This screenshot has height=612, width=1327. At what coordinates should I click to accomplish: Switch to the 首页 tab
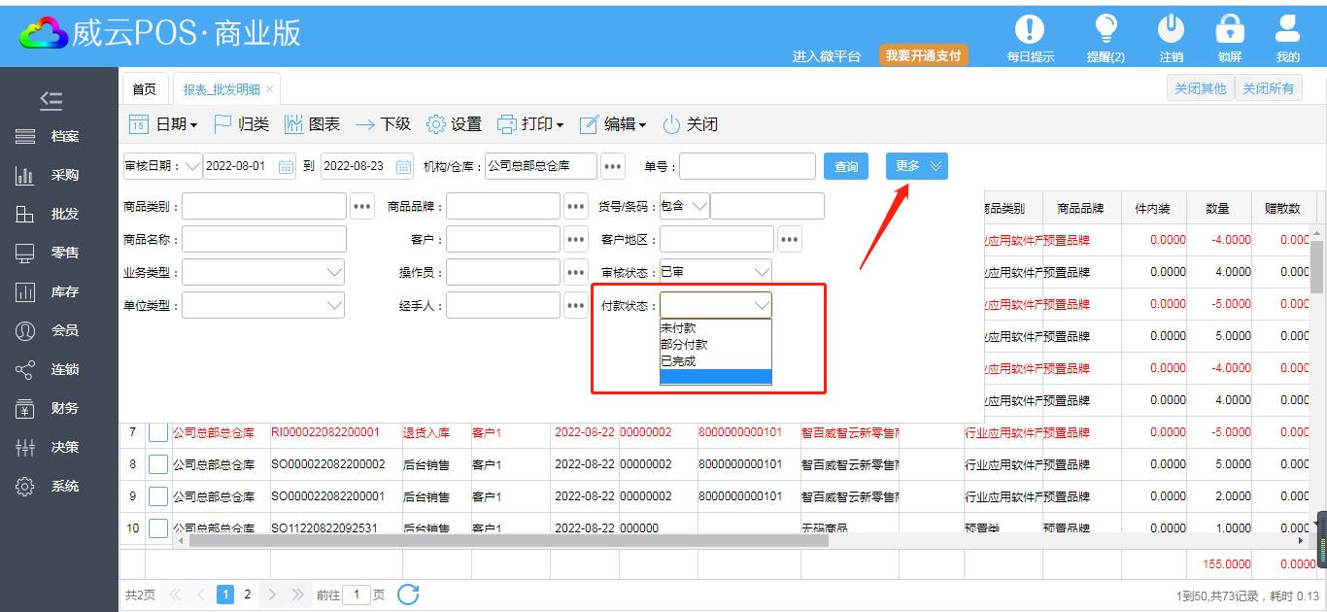point(144,89)
